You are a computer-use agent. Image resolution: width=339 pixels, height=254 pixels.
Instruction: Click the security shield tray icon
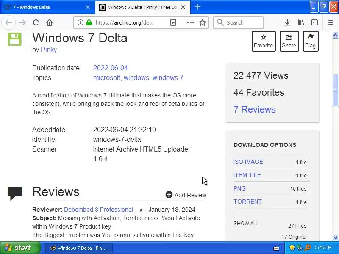point(292,248)
